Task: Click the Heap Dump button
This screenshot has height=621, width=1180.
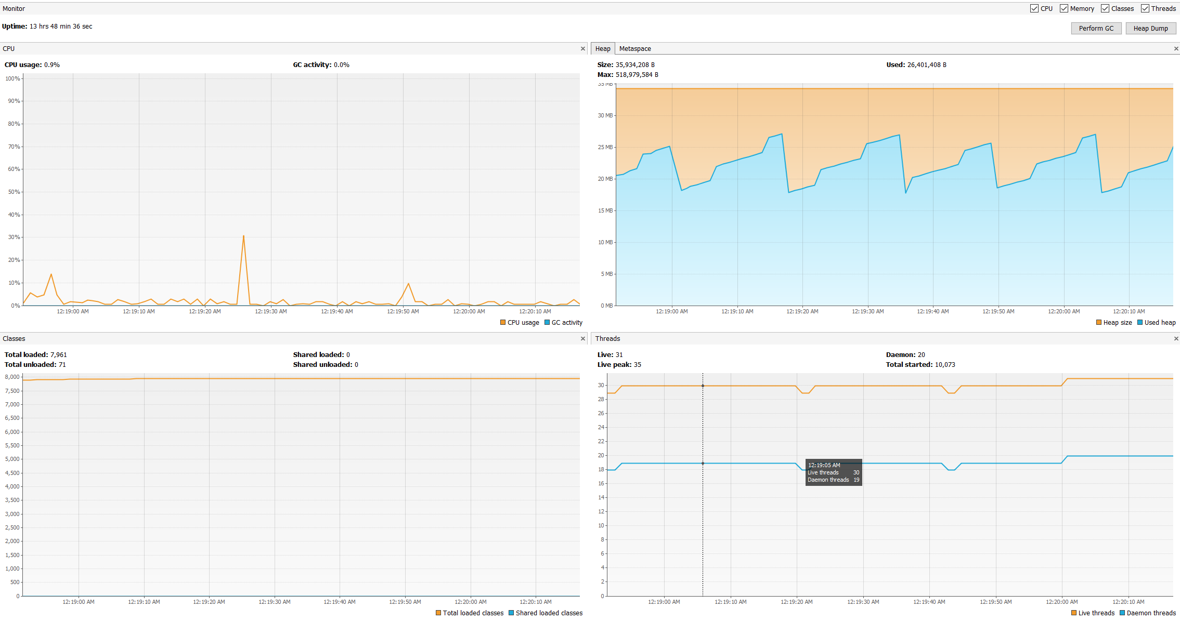Action: [1151, 28]
